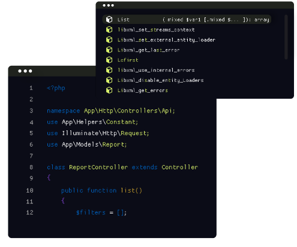Choose the Lofirst suggestion
The height and width of the screenshot is (247, 297).
coord(128,60)
